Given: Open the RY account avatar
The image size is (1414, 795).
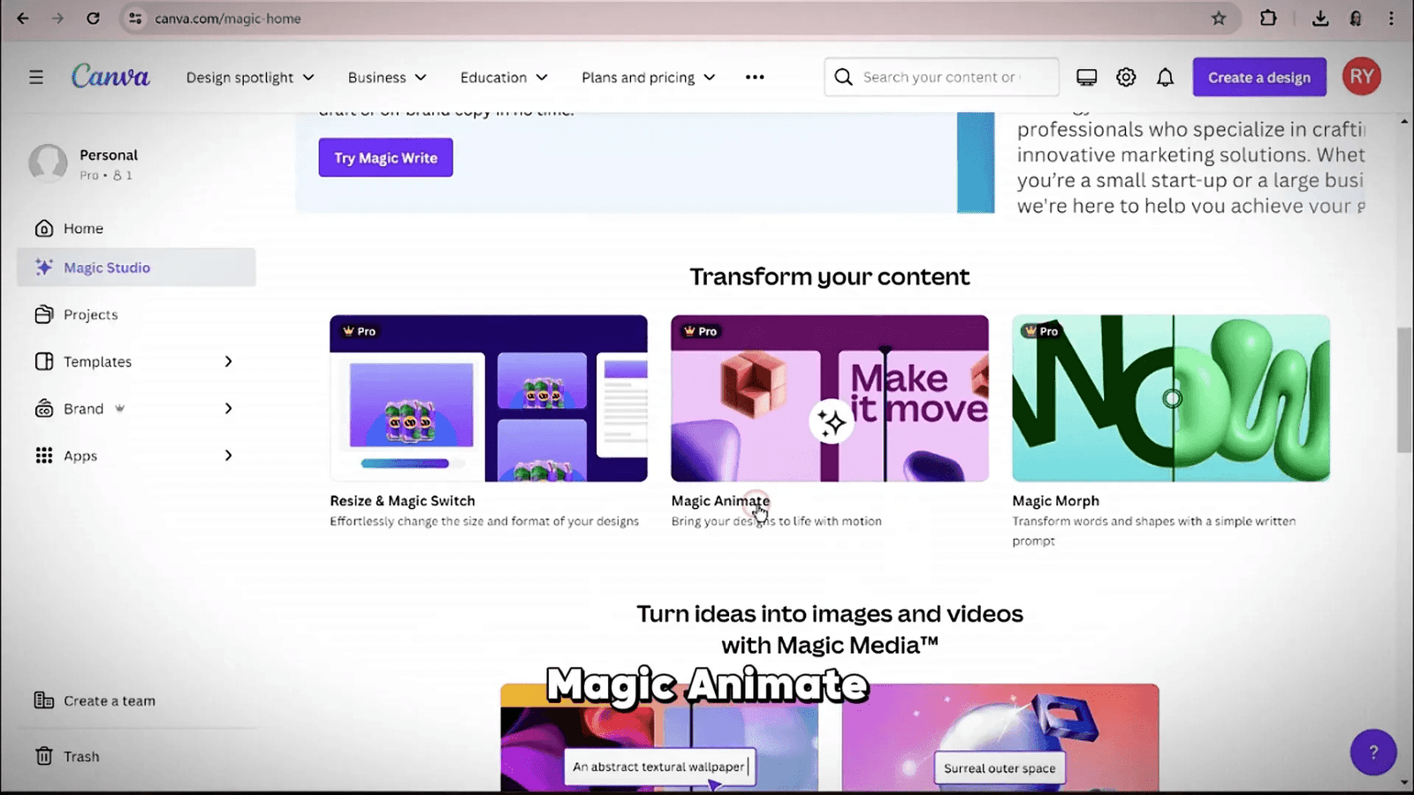Looking at the screenshot, I should click(x=1362, y=77).
